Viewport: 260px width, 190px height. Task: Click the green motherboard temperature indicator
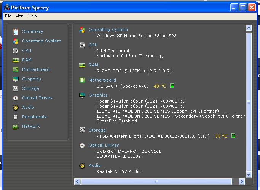coord(172,86)
